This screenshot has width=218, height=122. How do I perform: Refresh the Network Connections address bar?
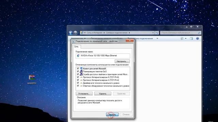(x=157, y=33)
